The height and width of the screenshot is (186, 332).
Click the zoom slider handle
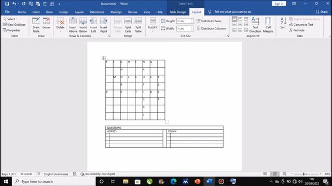303,174
